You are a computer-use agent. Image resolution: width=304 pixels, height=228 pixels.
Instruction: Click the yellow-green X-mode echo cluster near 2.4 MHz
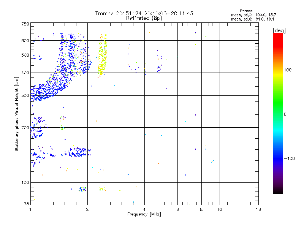102,56
